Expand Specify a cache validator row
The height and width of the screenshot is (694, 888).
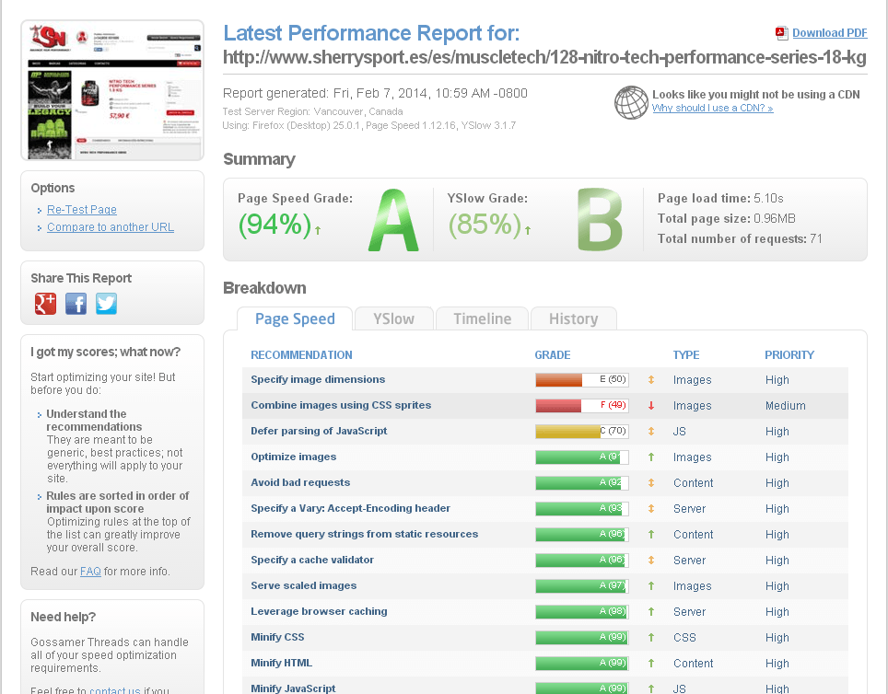point(312,560)
